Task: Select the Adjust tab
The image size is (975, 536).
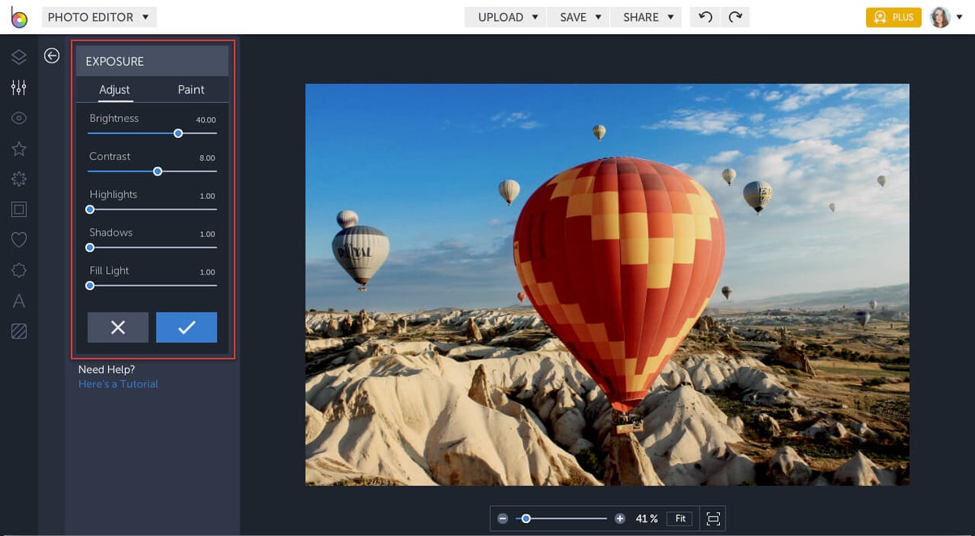Action: click(x=115, y=89)
